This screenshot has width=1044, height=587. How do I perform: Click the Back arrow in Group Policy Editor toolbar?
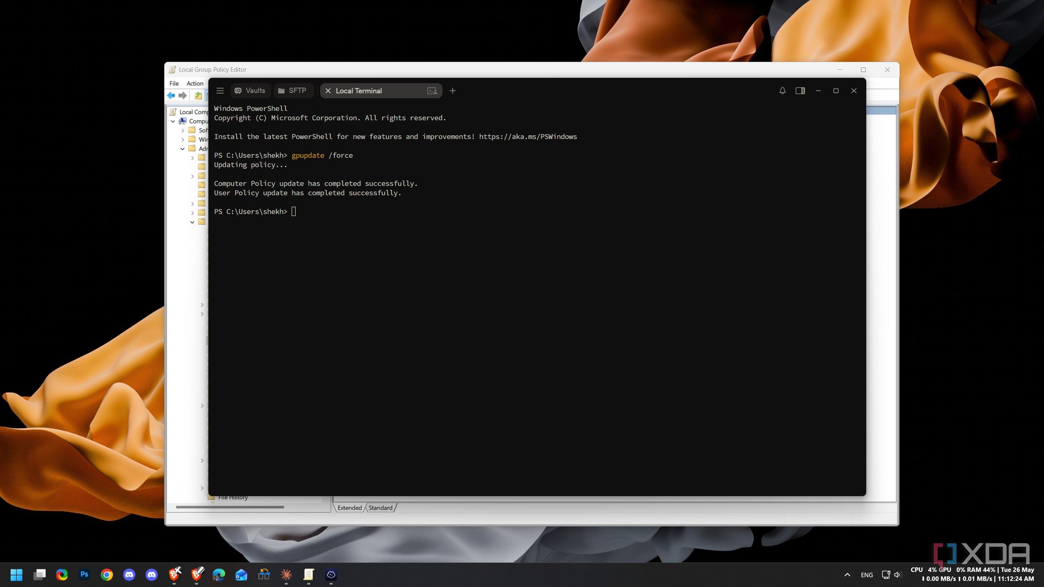click(x=171, y=95)
